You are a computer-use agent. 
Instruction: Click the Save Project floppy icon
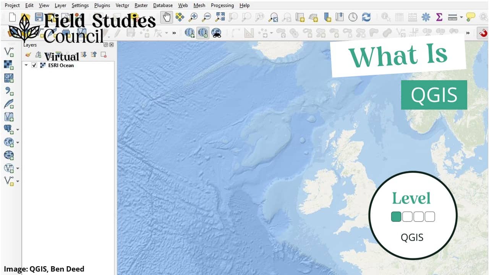coord(39,17)
